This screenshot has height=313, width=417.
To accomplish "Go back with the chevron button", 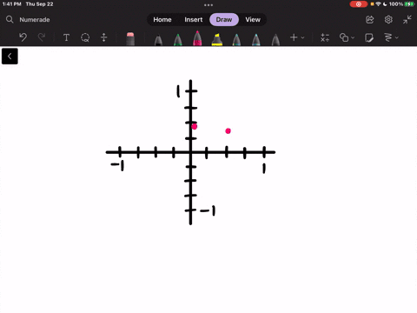I will [x=10, y=57].
